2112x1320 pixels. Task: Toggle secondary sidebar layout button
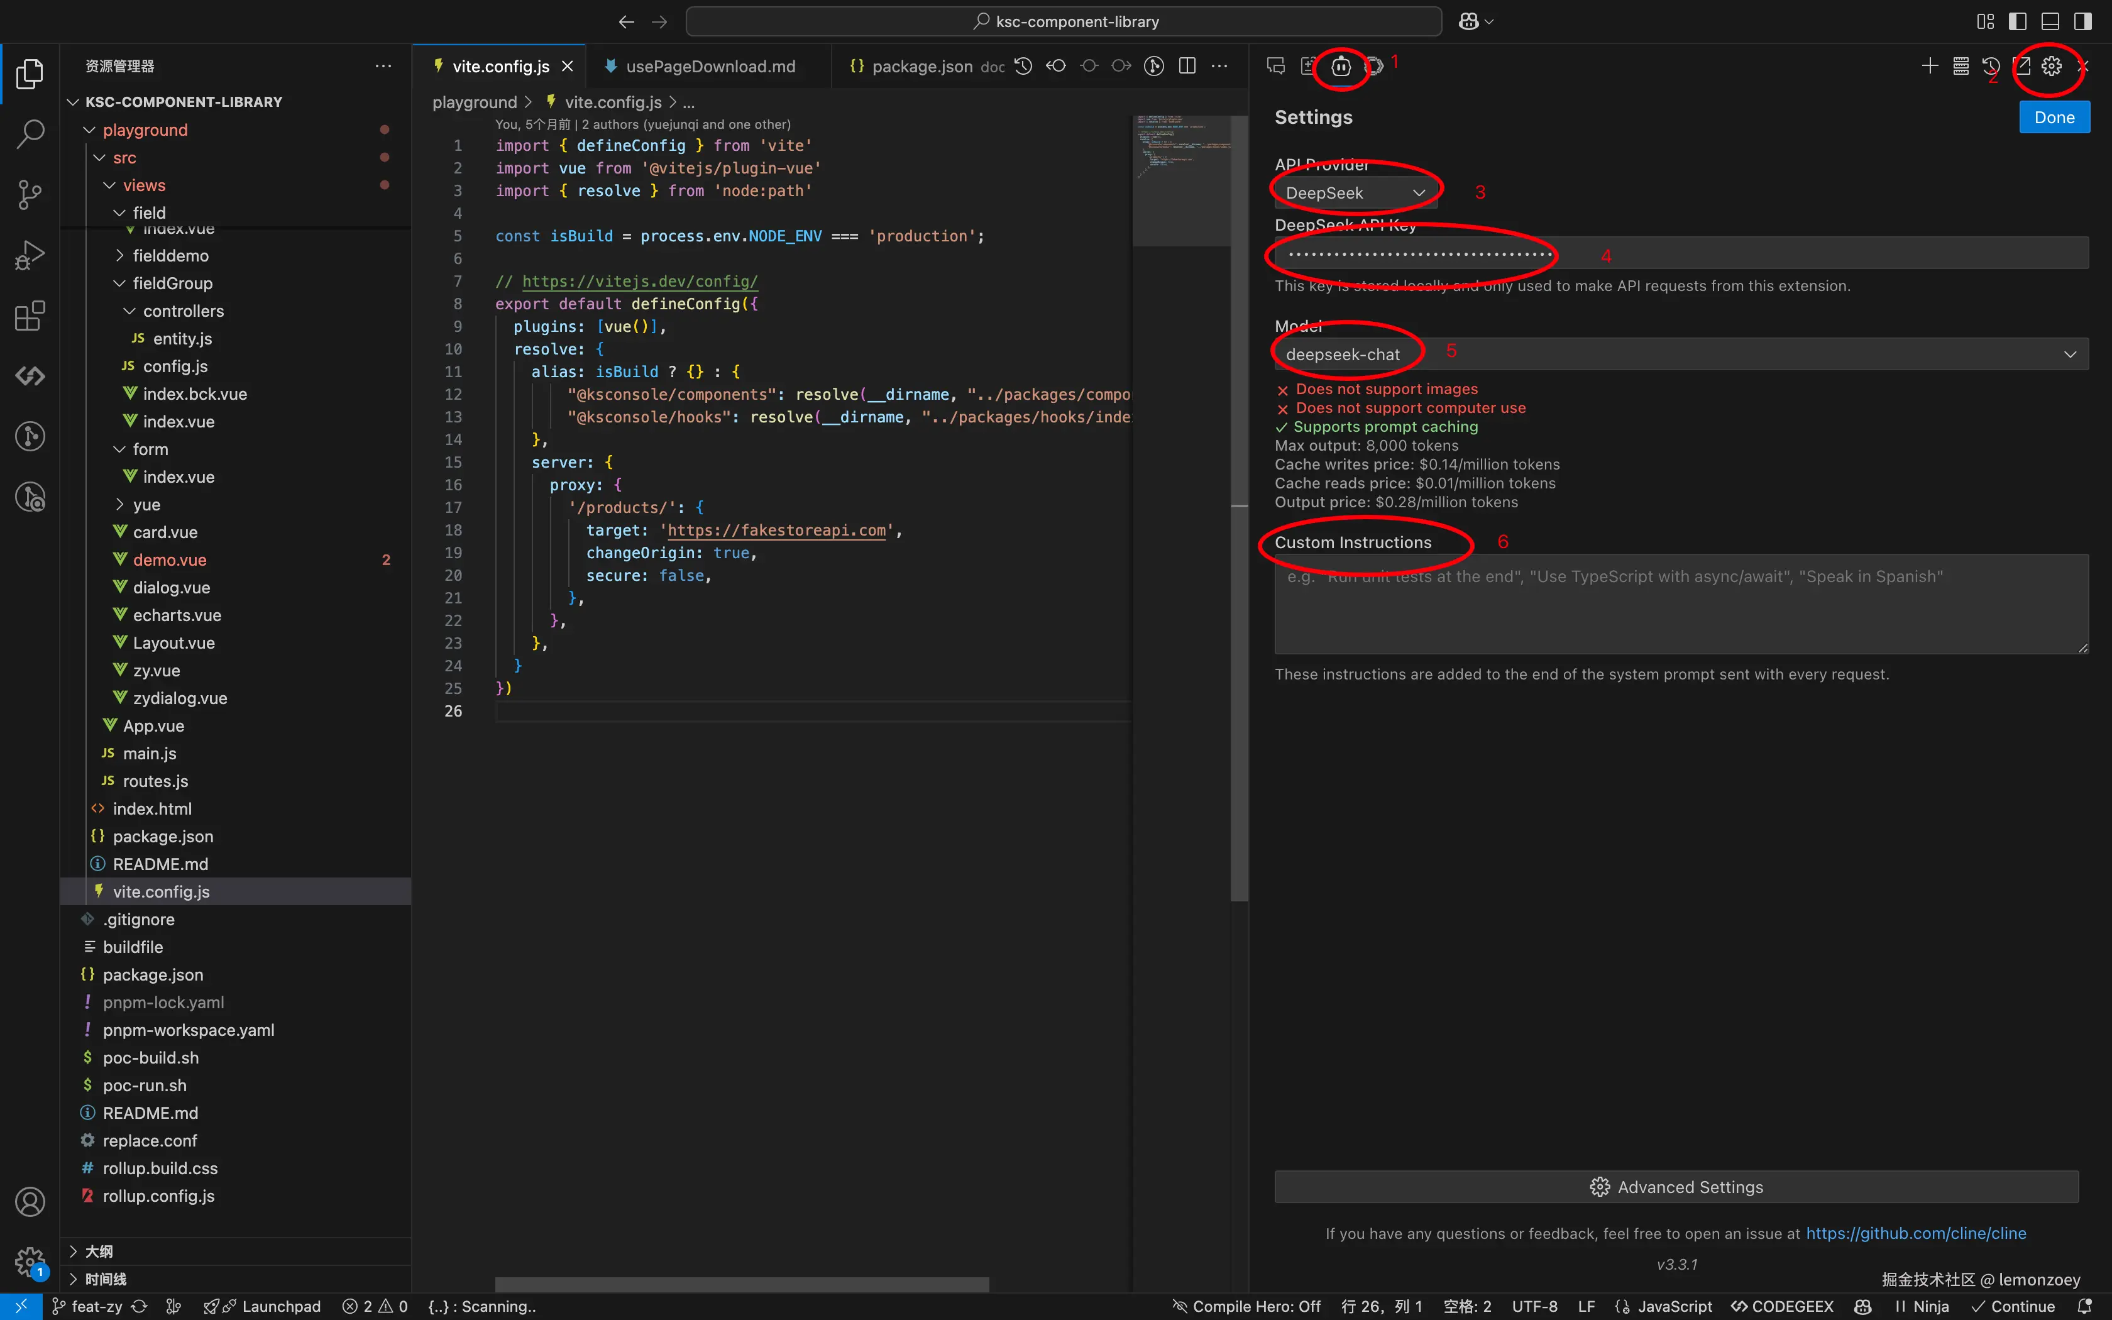[2082, 22]
